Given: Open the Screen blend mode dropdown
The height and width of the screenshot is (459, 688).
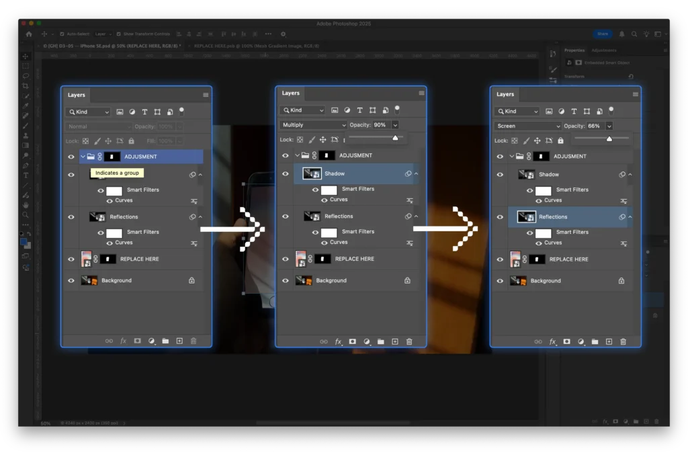Looking at the screenshot, I should coord(528,126).
